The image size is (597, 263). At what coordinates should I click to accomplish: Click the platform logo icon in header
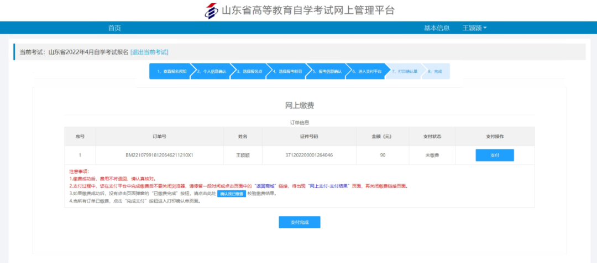[x=211, y=10]
